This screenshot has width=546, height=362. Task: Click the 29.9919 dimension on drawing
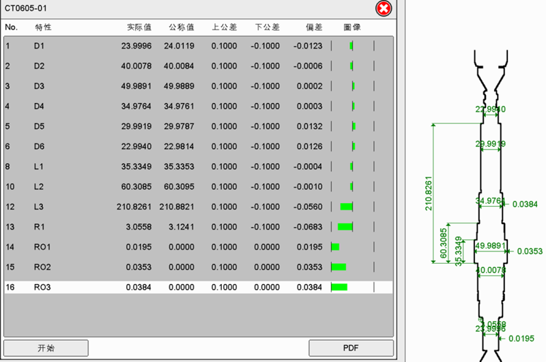(x=490, y=144)
